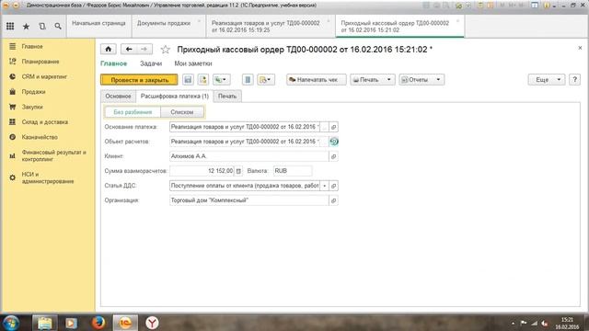Click green refresh icon by Объект расчетов
This screenshot has width=589, height=331.
point(333,142)
